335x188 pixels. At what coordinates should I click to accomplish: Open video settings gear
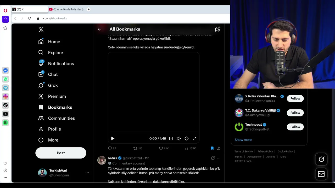tap(187, 138)
